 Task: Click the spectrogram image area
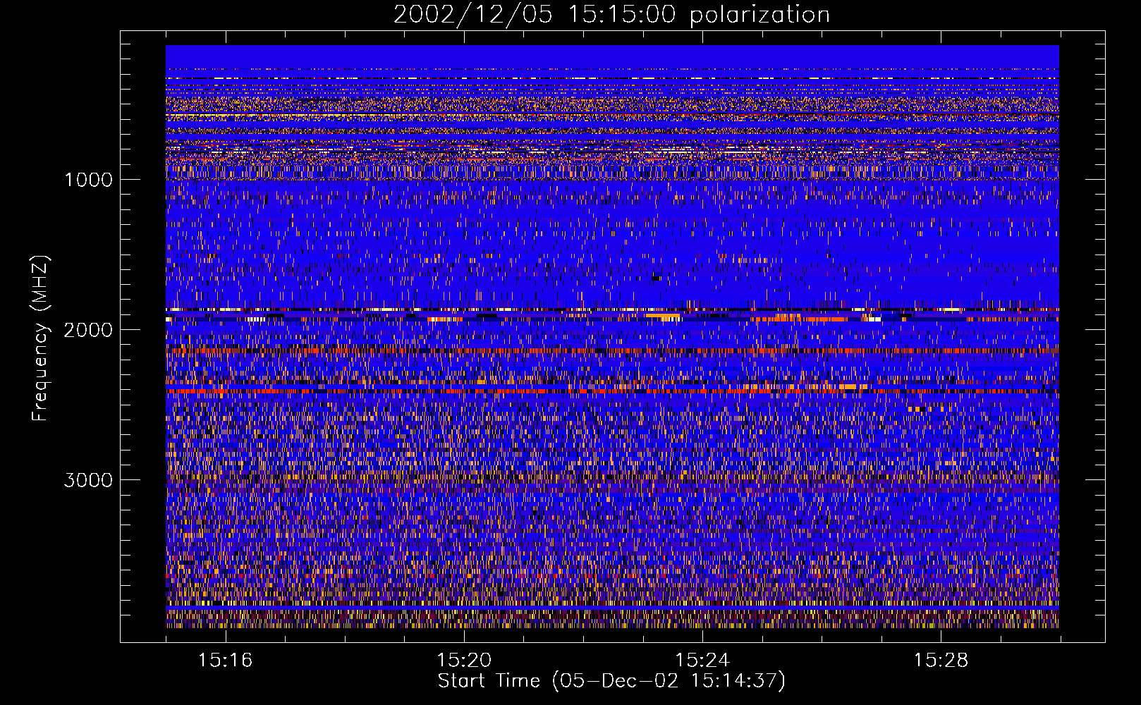point(612,336)
